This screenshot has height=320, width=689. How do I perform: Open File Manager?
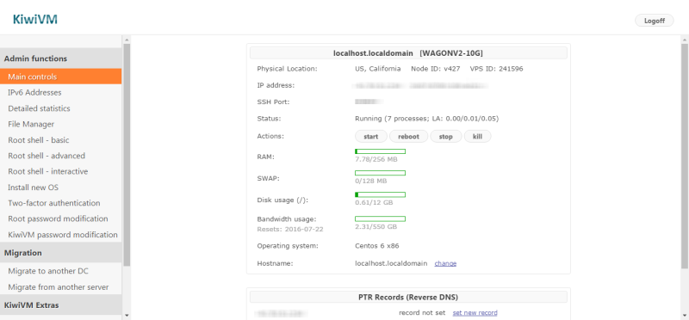point(60,124)
